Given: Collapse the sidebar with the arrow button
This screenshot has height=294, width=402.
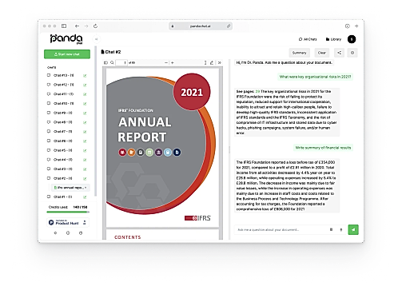Looking at the screenshot, I should click(x=96, y=39).
